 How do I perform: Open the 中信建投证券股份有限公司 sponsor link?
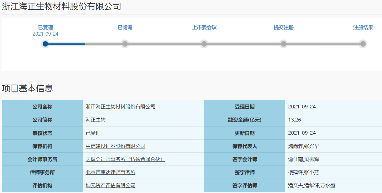pos(115,146)
